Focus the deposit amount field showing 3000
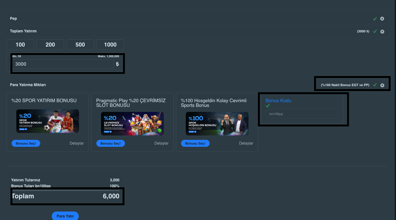Screen dimensions: 396x220 tap(63, 64)
